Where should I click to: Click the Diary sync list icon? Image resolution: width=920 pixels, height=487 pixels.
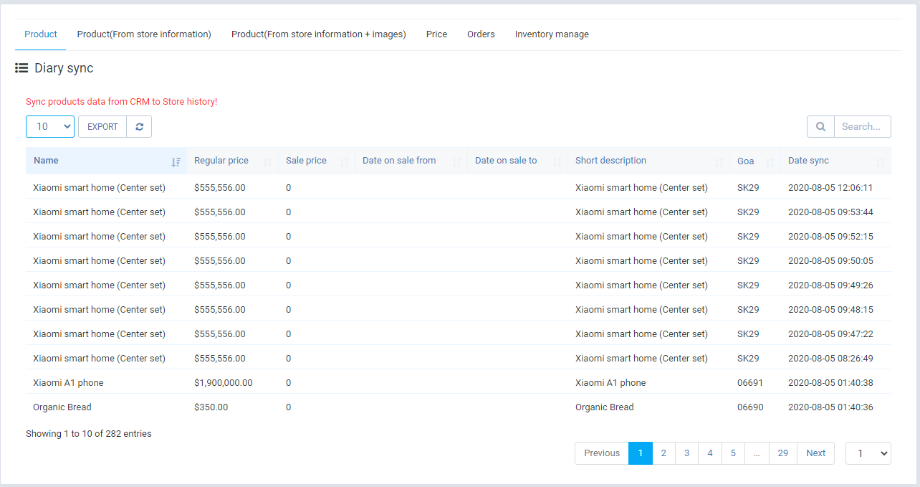[x=21, y=68]
